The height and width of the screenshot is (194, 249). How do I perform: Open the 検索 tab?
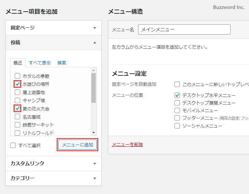pyautogui.click(x=62, y=63)
